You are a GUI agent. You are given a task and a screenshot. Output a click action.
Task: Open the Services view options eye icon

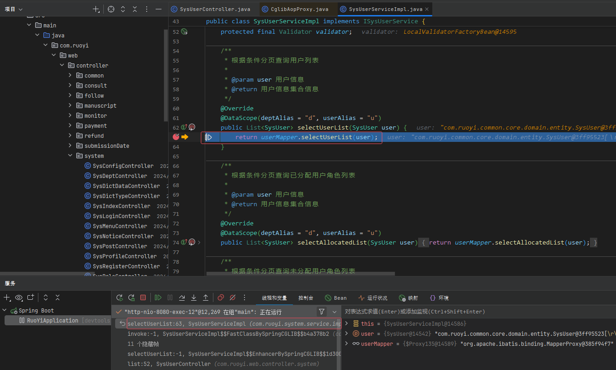click(19, 297)
